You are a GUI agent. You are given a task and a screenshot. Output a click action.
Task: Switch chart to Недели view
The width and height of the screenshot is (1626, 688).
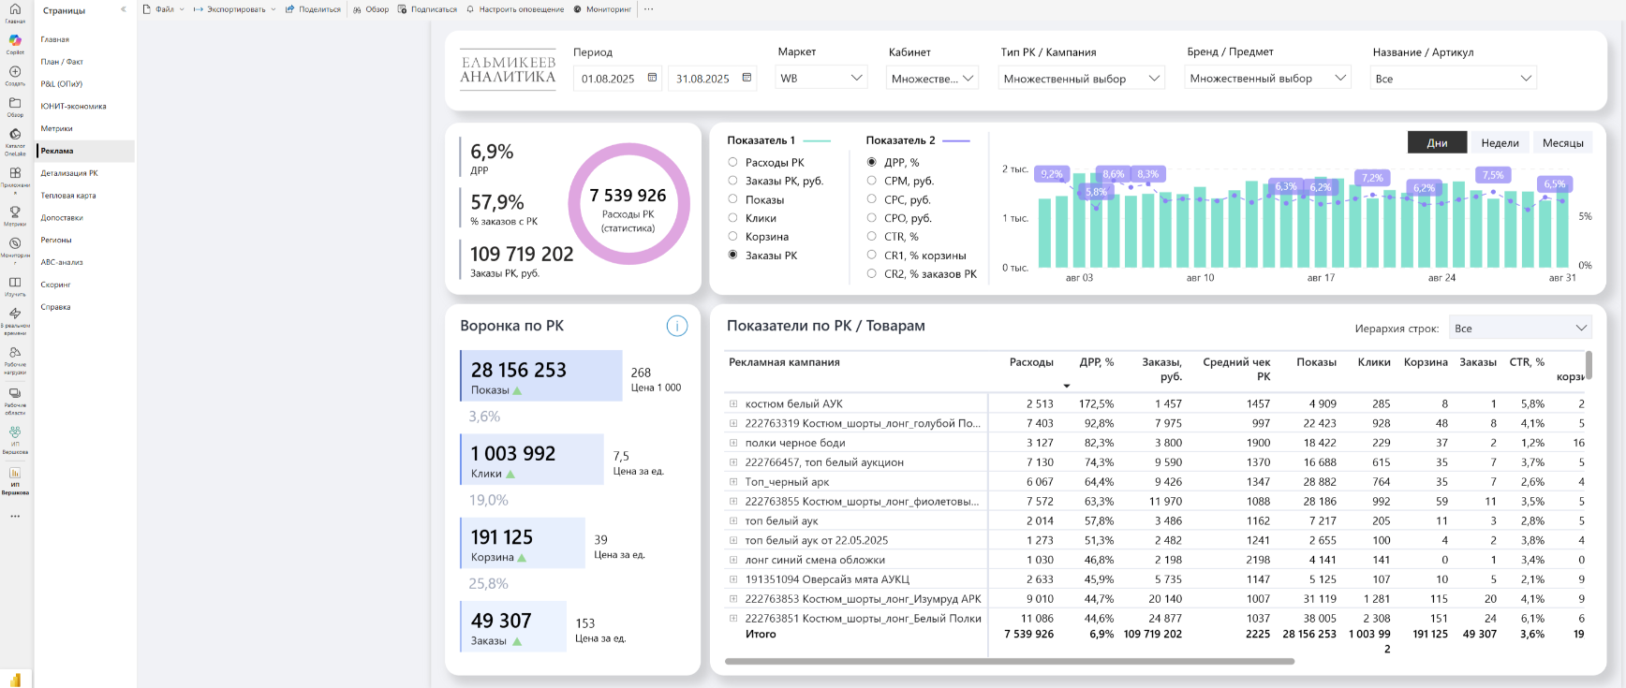1499,143
